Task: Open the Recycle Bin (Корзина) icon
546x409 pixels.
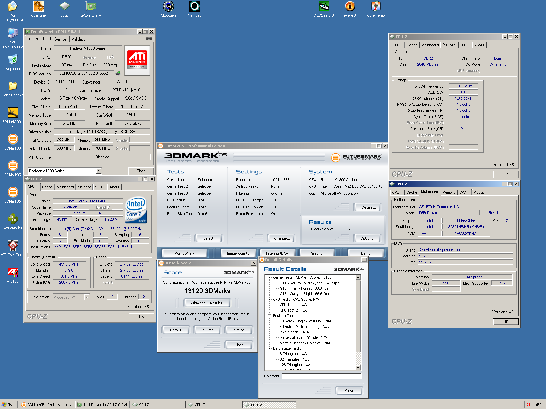Action: 13,62
